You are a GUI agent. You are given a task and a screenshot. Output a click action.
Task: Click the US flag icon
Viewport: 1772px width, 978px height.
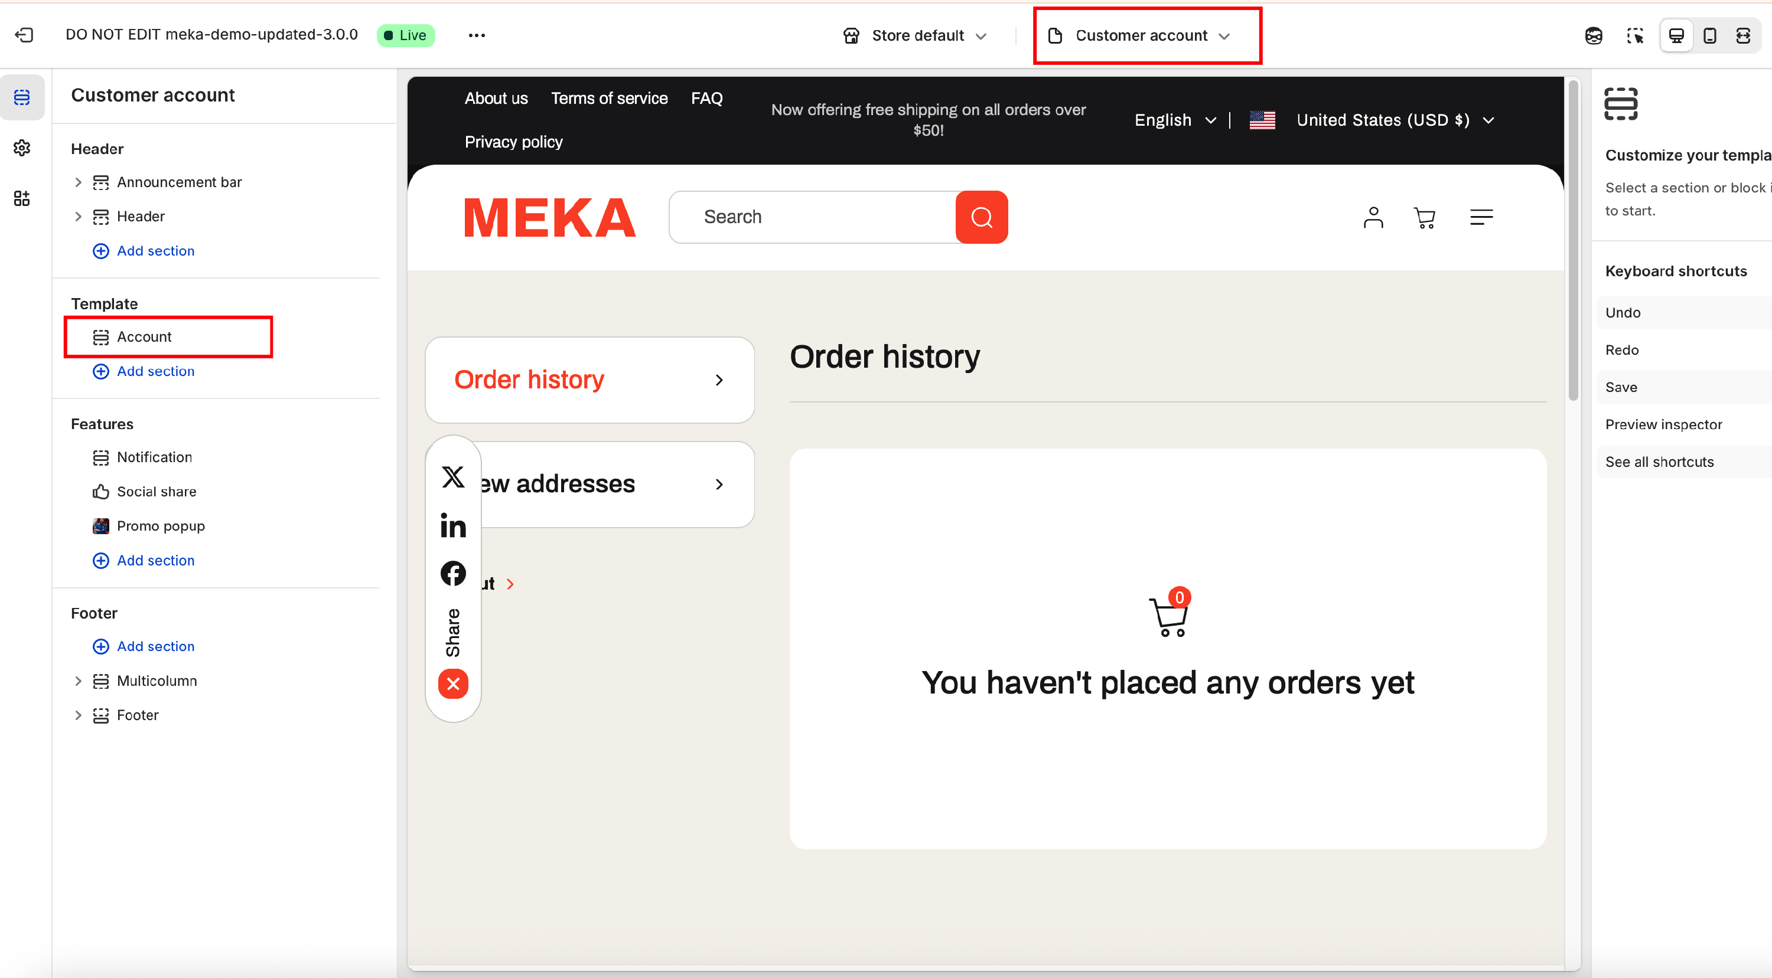coord(1262,120)
